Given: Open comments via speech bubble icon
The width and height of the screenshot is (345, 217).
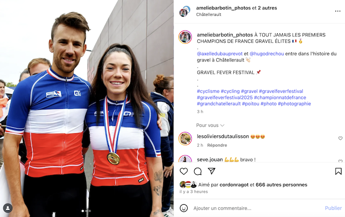Looking at the screenshot, I should click(x=198, y=171).
